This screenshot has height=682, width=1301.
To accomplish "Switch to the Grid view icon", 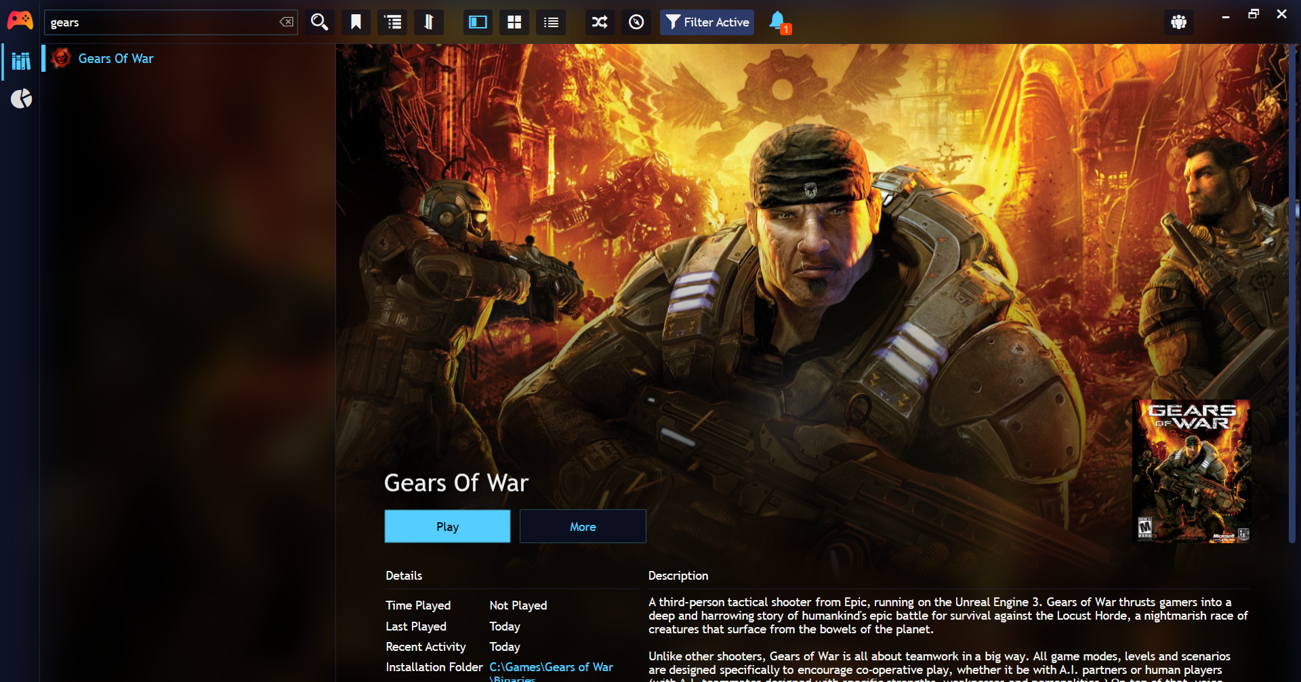I will point(514,22).
